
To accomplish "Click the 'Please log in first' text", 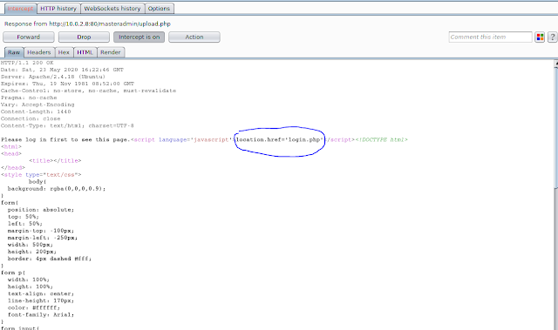I will coord(65,139).
